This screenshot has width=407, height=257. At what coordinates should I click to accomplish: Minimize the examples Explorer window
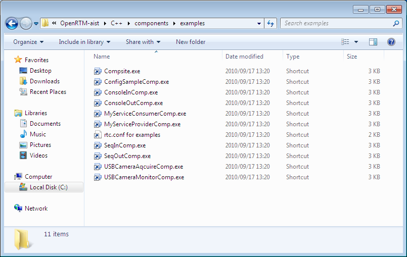point(360,10)
